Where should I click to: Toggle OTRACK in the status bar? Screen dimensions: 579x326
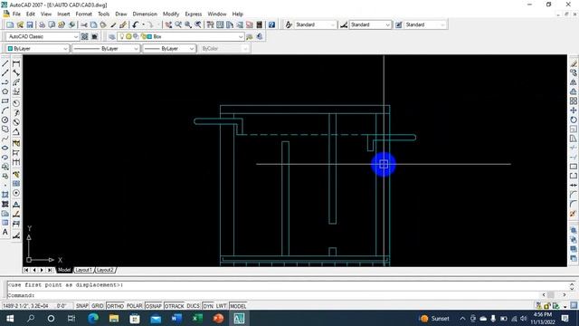point(174,306)
